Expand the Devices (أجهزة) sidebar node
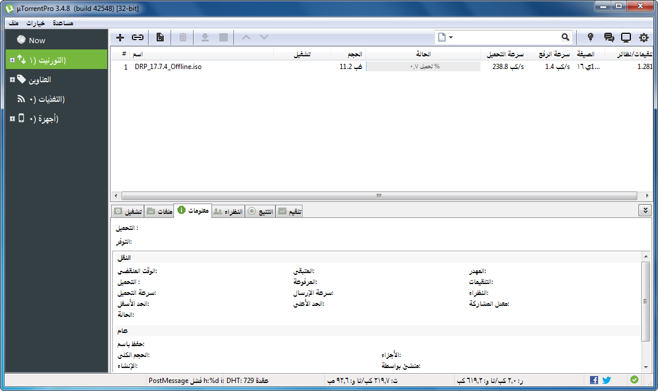Screen dimensions: 658x391 12,118
